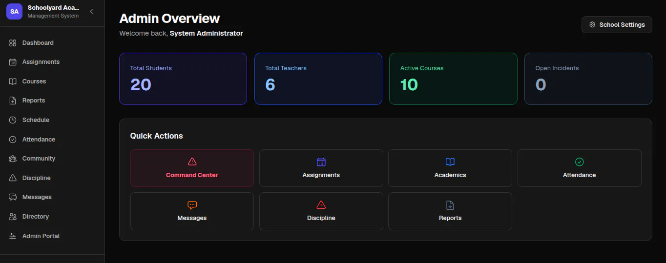Click the Command Center red triangle icon

click(192, 162)
